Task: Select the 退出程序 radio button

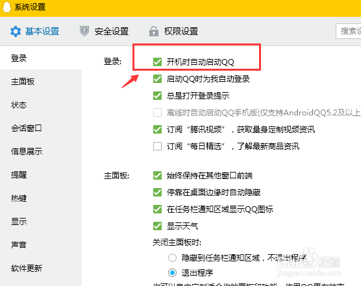Action: [x=172, y=273]
